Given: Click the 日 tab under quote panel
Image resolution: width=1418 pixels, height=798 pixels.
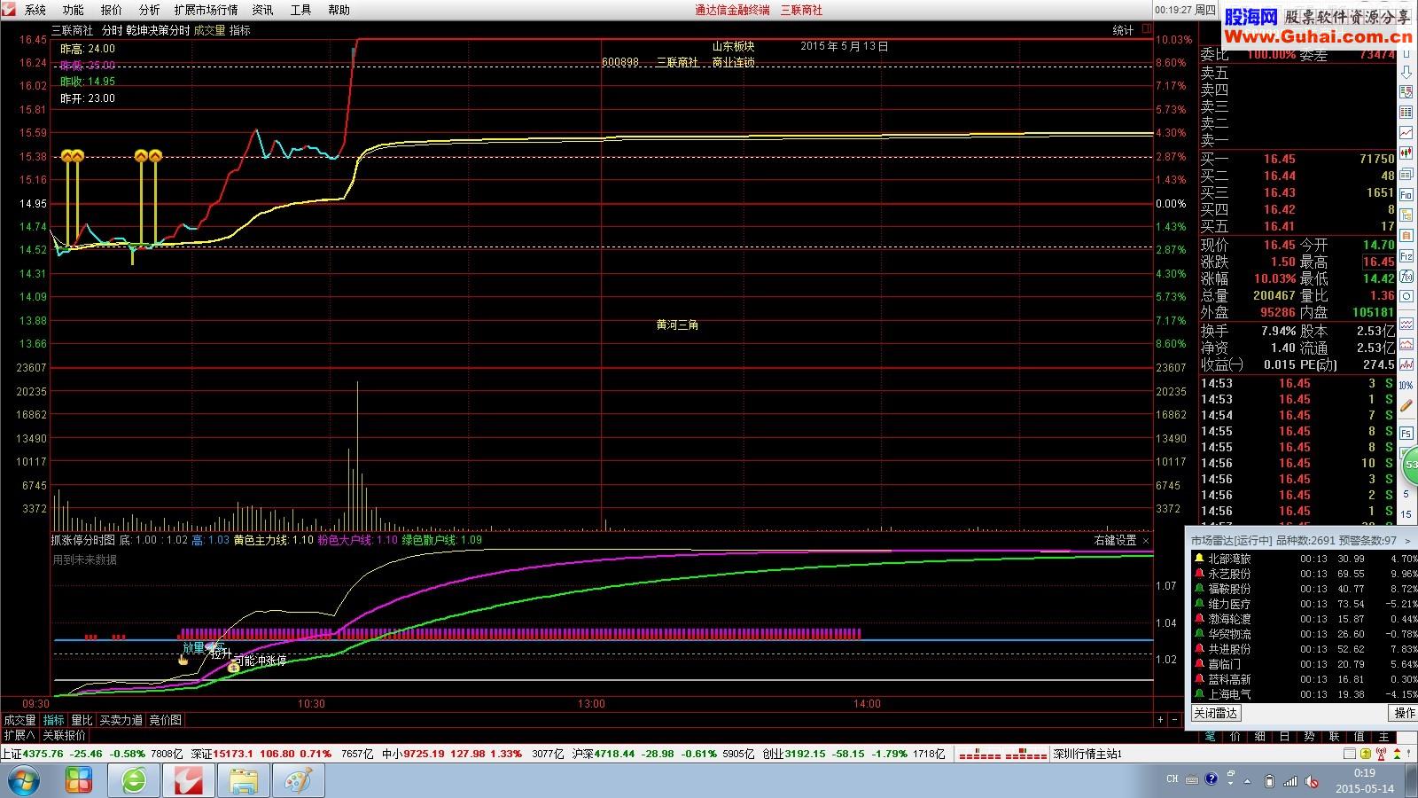Looking at the screenshot, I should click(1284, 737).
